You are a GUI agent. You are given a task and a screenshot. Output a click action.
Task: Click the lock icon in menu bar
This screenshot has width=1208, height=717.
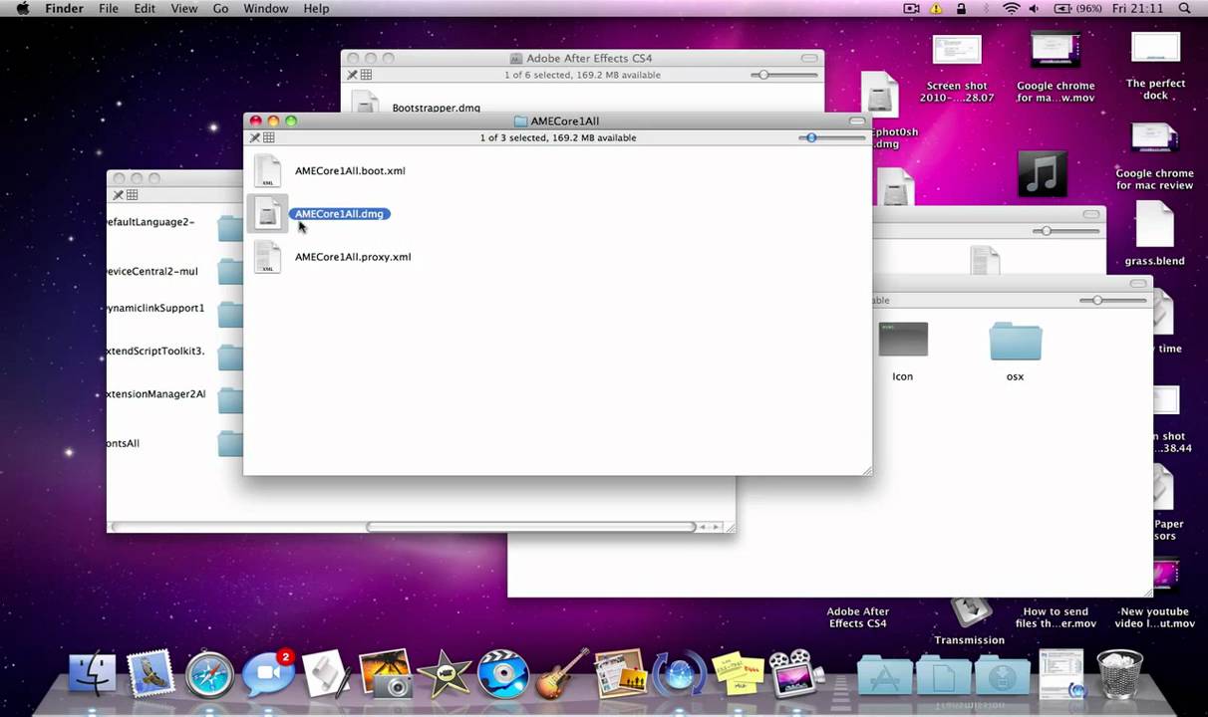(961, 8)
